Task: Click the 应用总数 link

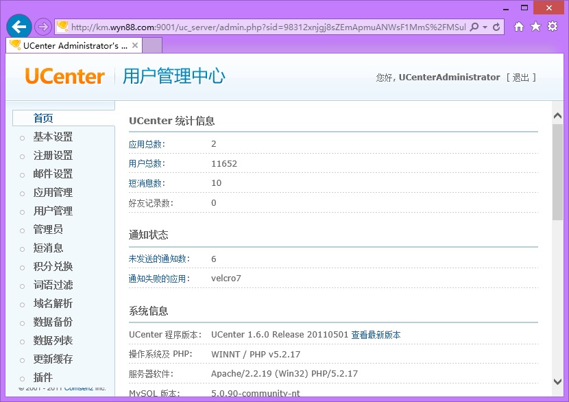Action: [145, 144]
